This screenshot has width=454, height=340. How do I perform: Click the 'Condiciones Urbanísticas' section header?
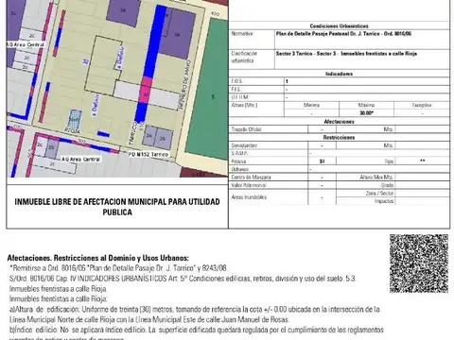339,26
